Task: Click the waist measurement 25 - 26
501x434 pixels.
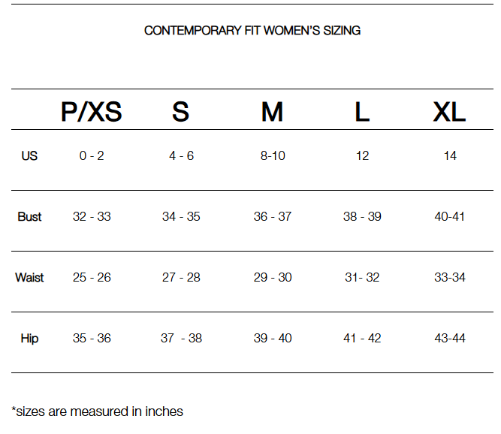Action: point(92,278)
